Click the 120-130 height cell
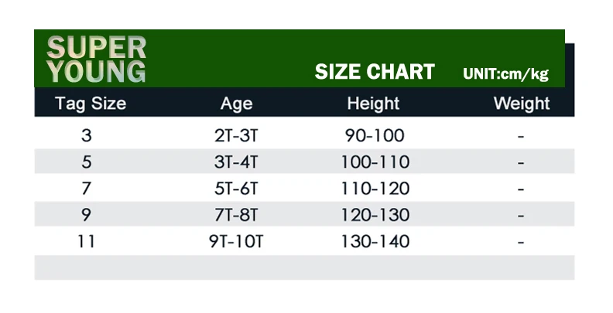 pos(375,215)
